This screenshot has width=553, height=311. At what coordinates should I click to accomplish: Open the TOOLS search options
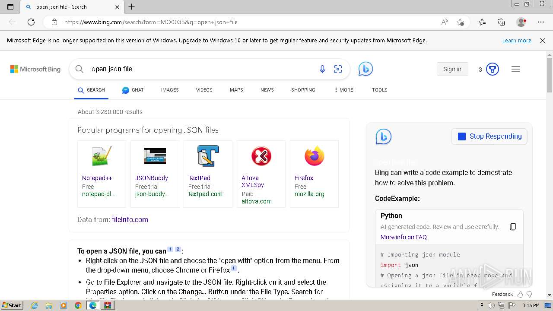(380, 90)
